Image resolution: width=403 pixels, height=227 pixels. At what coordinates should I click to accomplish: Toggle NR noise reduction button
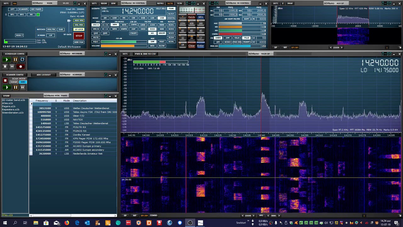click(x=152, y=33)
